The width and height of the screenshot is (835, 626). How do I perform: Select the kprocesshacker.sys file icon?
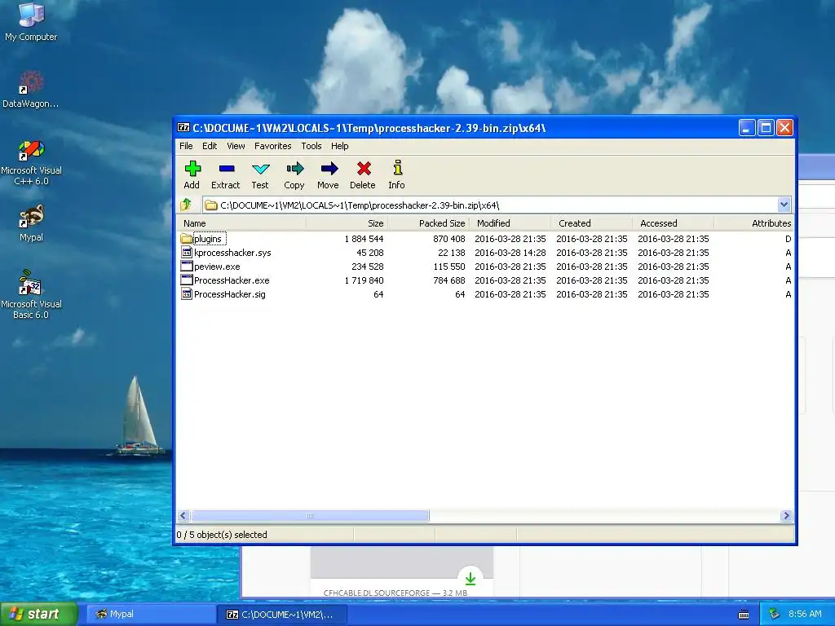(187, 253)
